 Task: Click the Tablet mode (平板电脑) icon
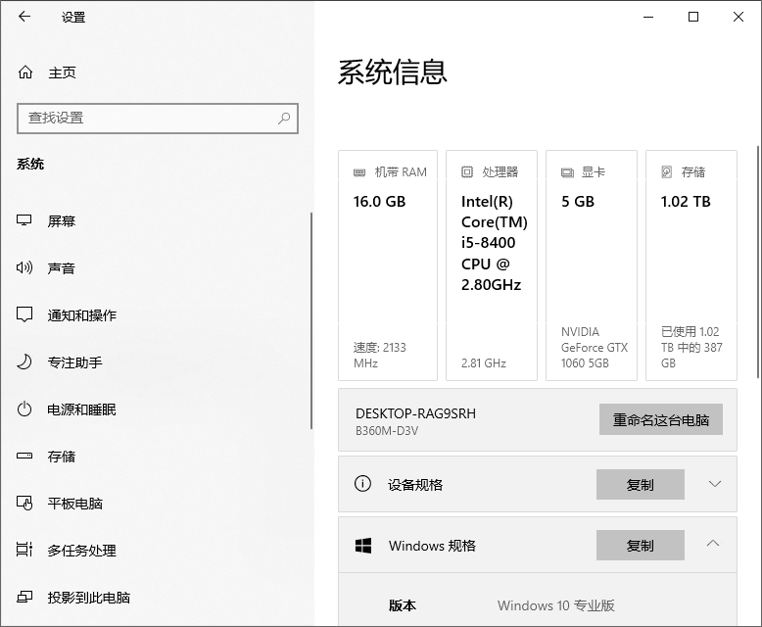point(25,504)
